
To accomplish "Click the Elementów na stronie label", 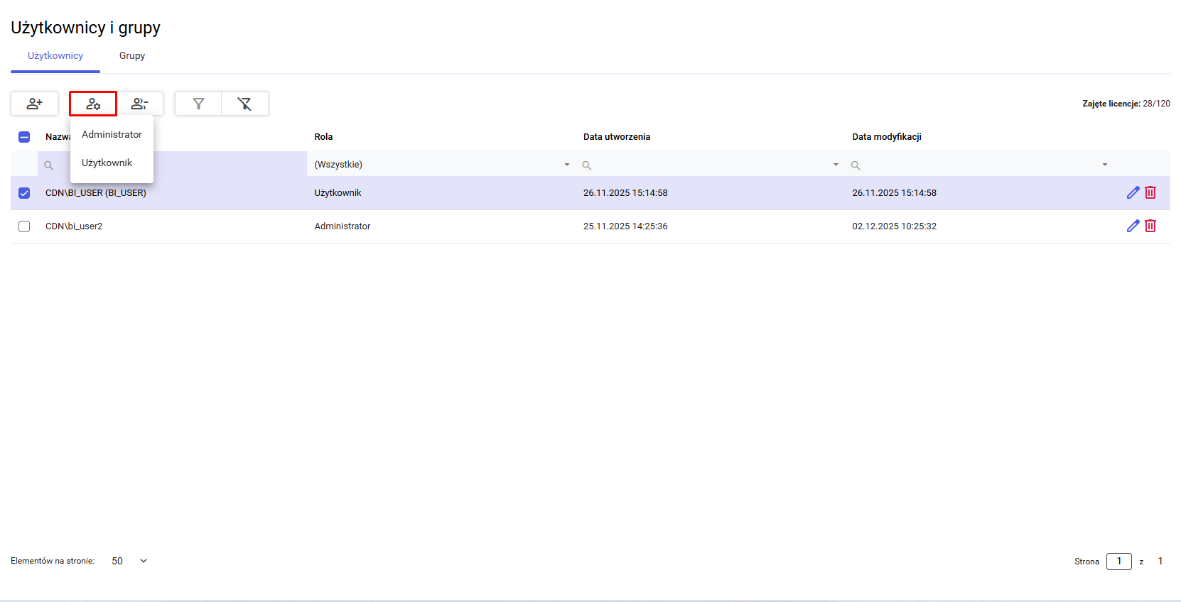I will pyautogui.click(x=53, y=561).
